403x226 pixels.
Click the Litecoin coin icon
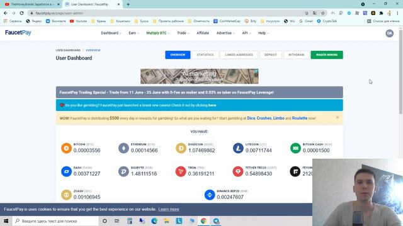point(238,148)
